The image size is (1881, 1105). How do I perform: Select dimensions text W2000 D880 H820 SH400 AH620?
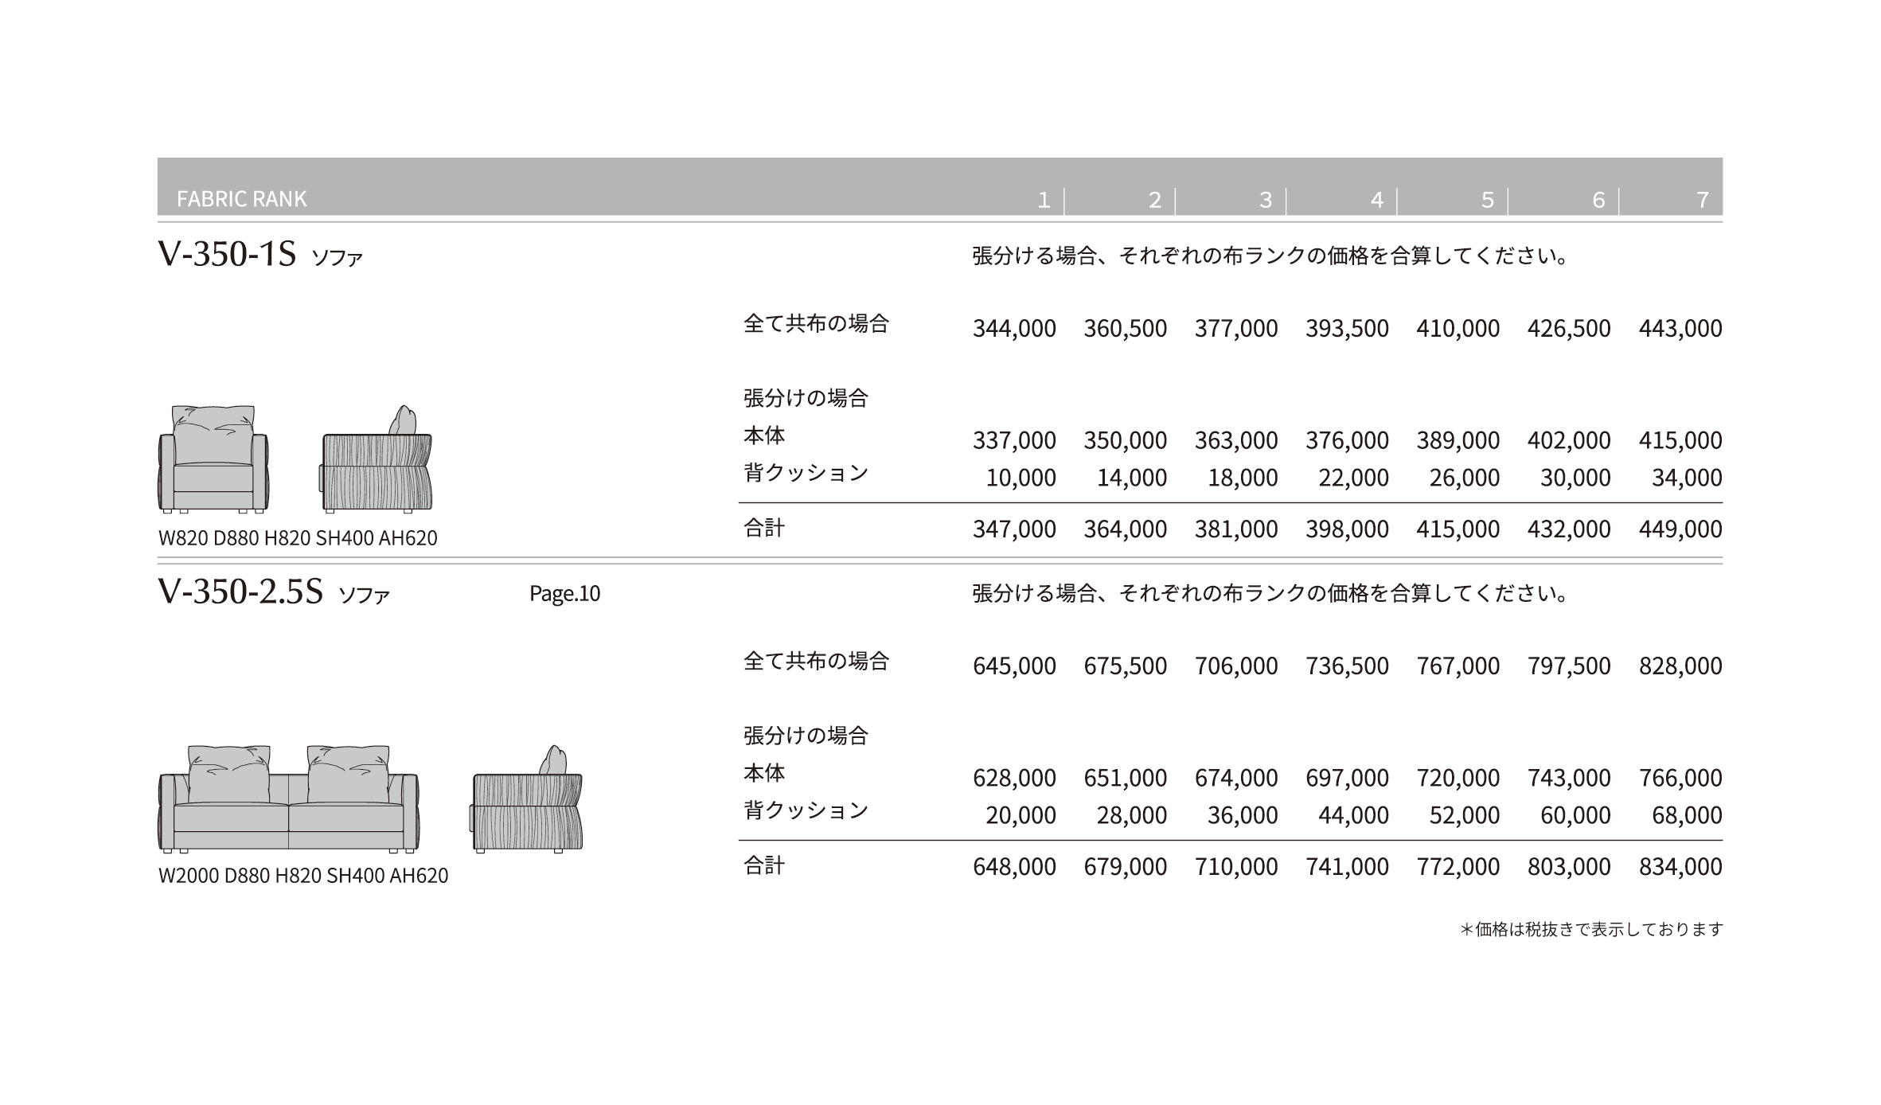(x=303, y=876)
